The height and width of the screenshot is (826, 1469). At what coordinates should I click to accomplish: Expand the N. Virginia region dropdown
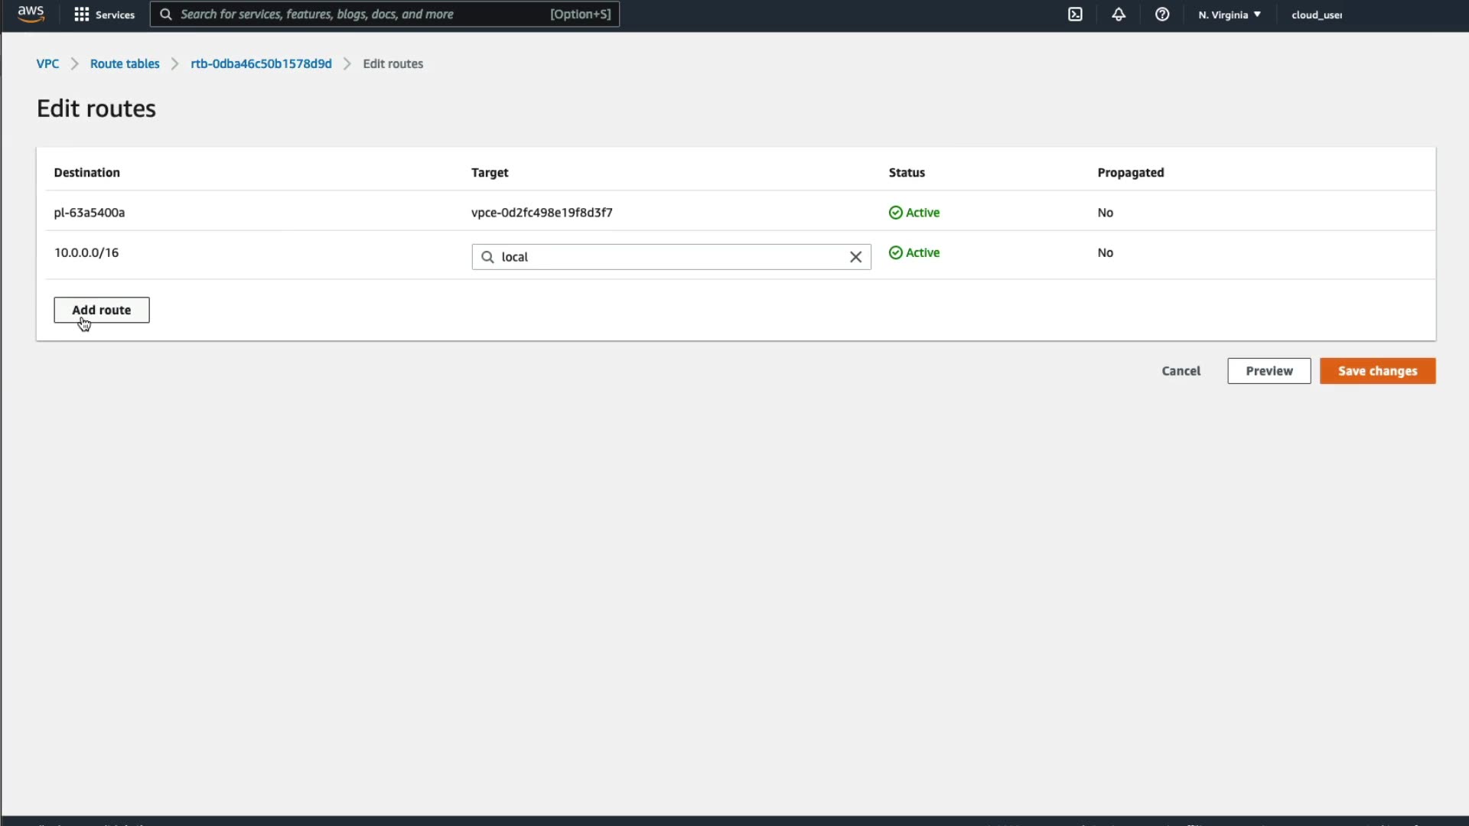1230,15
